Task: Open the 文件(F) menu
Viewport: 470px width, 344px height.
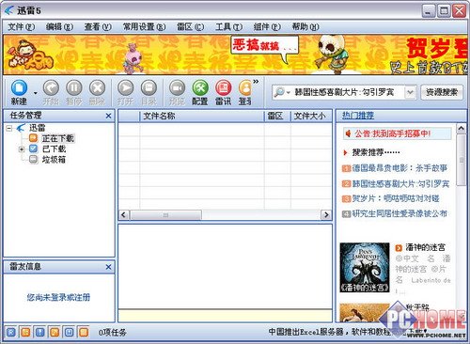Action: [x=21, y=27]
